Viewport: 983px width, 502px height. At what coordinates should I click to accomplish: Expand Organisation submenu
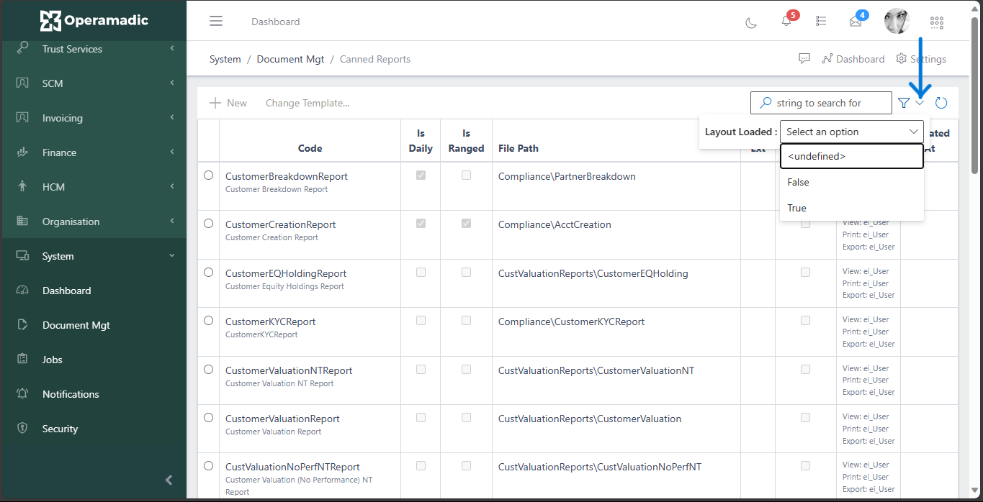click(172, 221)
